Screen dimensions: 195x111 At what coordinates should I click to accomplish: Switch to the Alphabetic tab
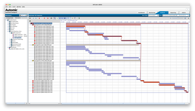[x=18, y=18]
